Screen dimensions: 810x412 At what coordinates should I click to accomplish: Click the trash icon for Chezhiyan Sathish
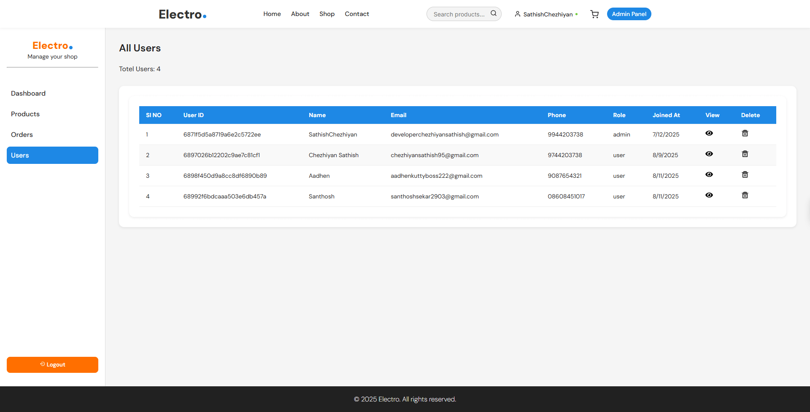[745, 154]
